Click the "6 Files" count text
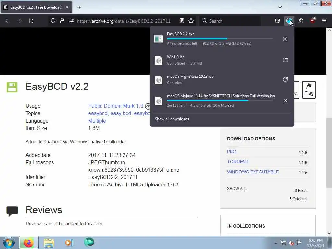 point(301,190)
